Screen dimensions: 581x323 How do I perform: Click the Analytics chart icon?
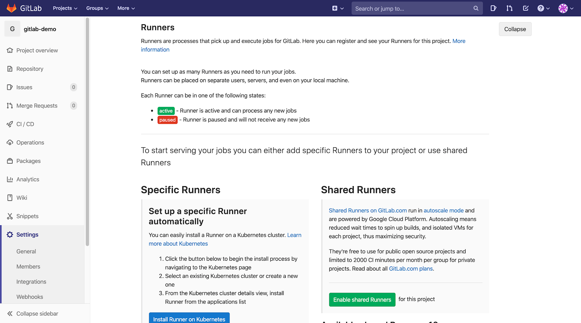tap(10, 179)
